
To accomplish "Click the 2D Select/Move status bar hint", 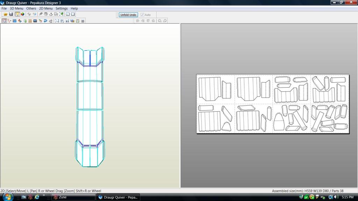I will (51, 191).
